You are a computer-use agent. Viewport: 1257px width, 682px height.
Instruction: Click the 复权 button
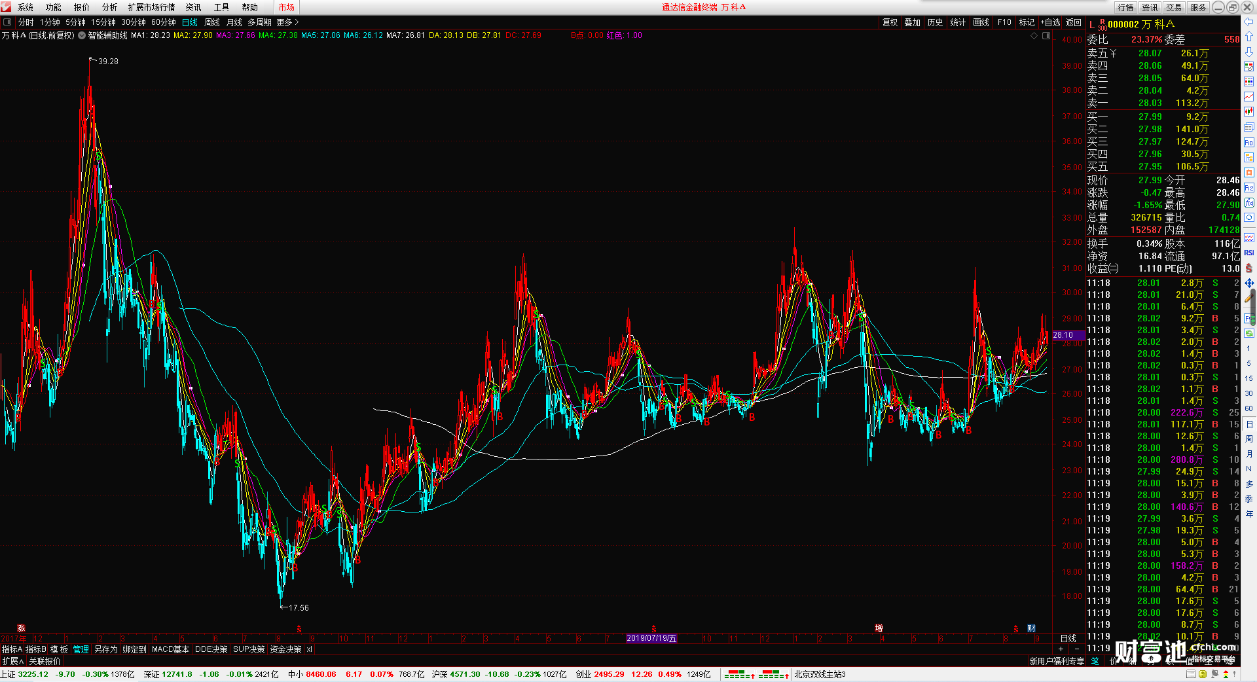pos(890,22)
